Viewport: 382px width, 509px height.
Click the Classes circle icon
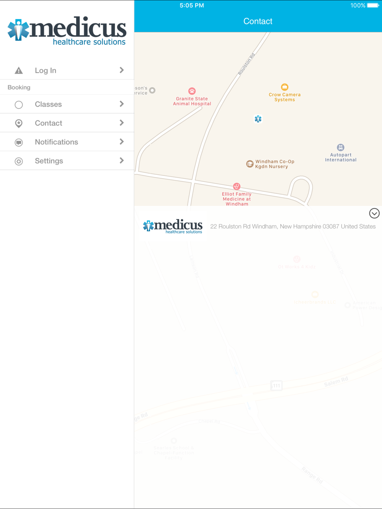pos(19,105)
